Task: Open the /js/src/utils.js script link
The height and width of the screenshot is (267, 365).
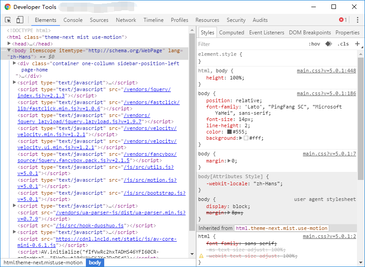Action: pyautogui.click(x=149, y=167)
